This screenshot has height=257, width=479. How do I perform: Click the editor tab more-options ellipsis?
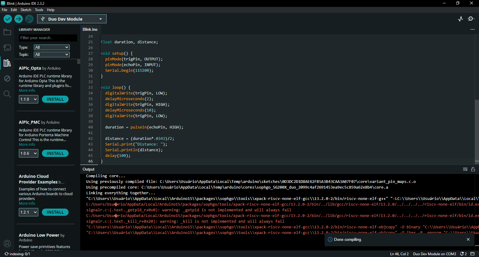coord(472,29)
